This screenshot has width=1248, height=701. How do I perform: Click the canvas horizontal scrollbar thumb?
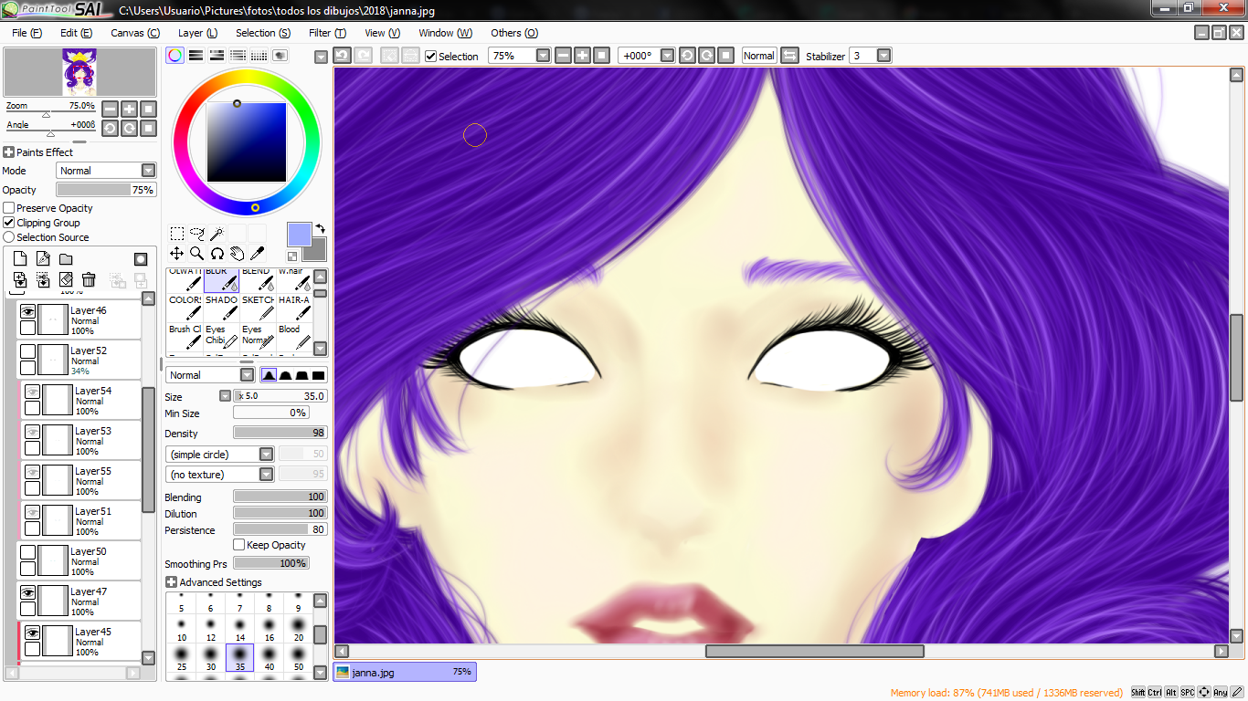pyautogui.click(x=815, y=651)
